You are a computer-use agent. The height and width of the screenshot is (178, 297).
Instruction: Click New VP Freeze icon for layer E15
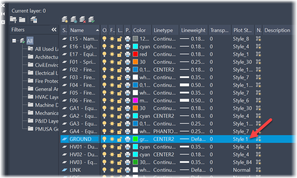point(258,39)
